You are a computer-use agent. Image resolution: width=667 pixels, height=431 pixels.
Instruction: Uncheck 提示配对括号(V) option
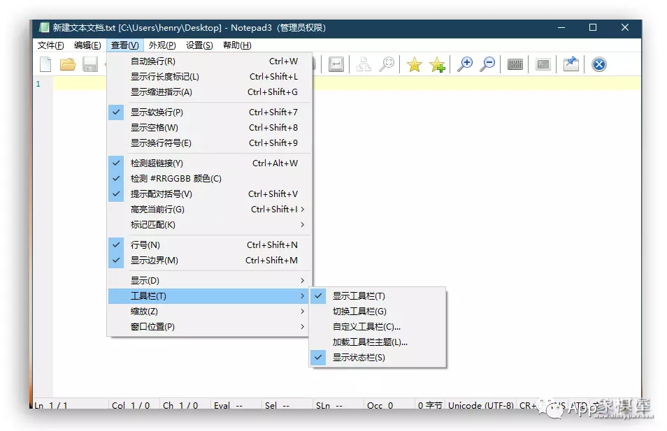point(210,193)
